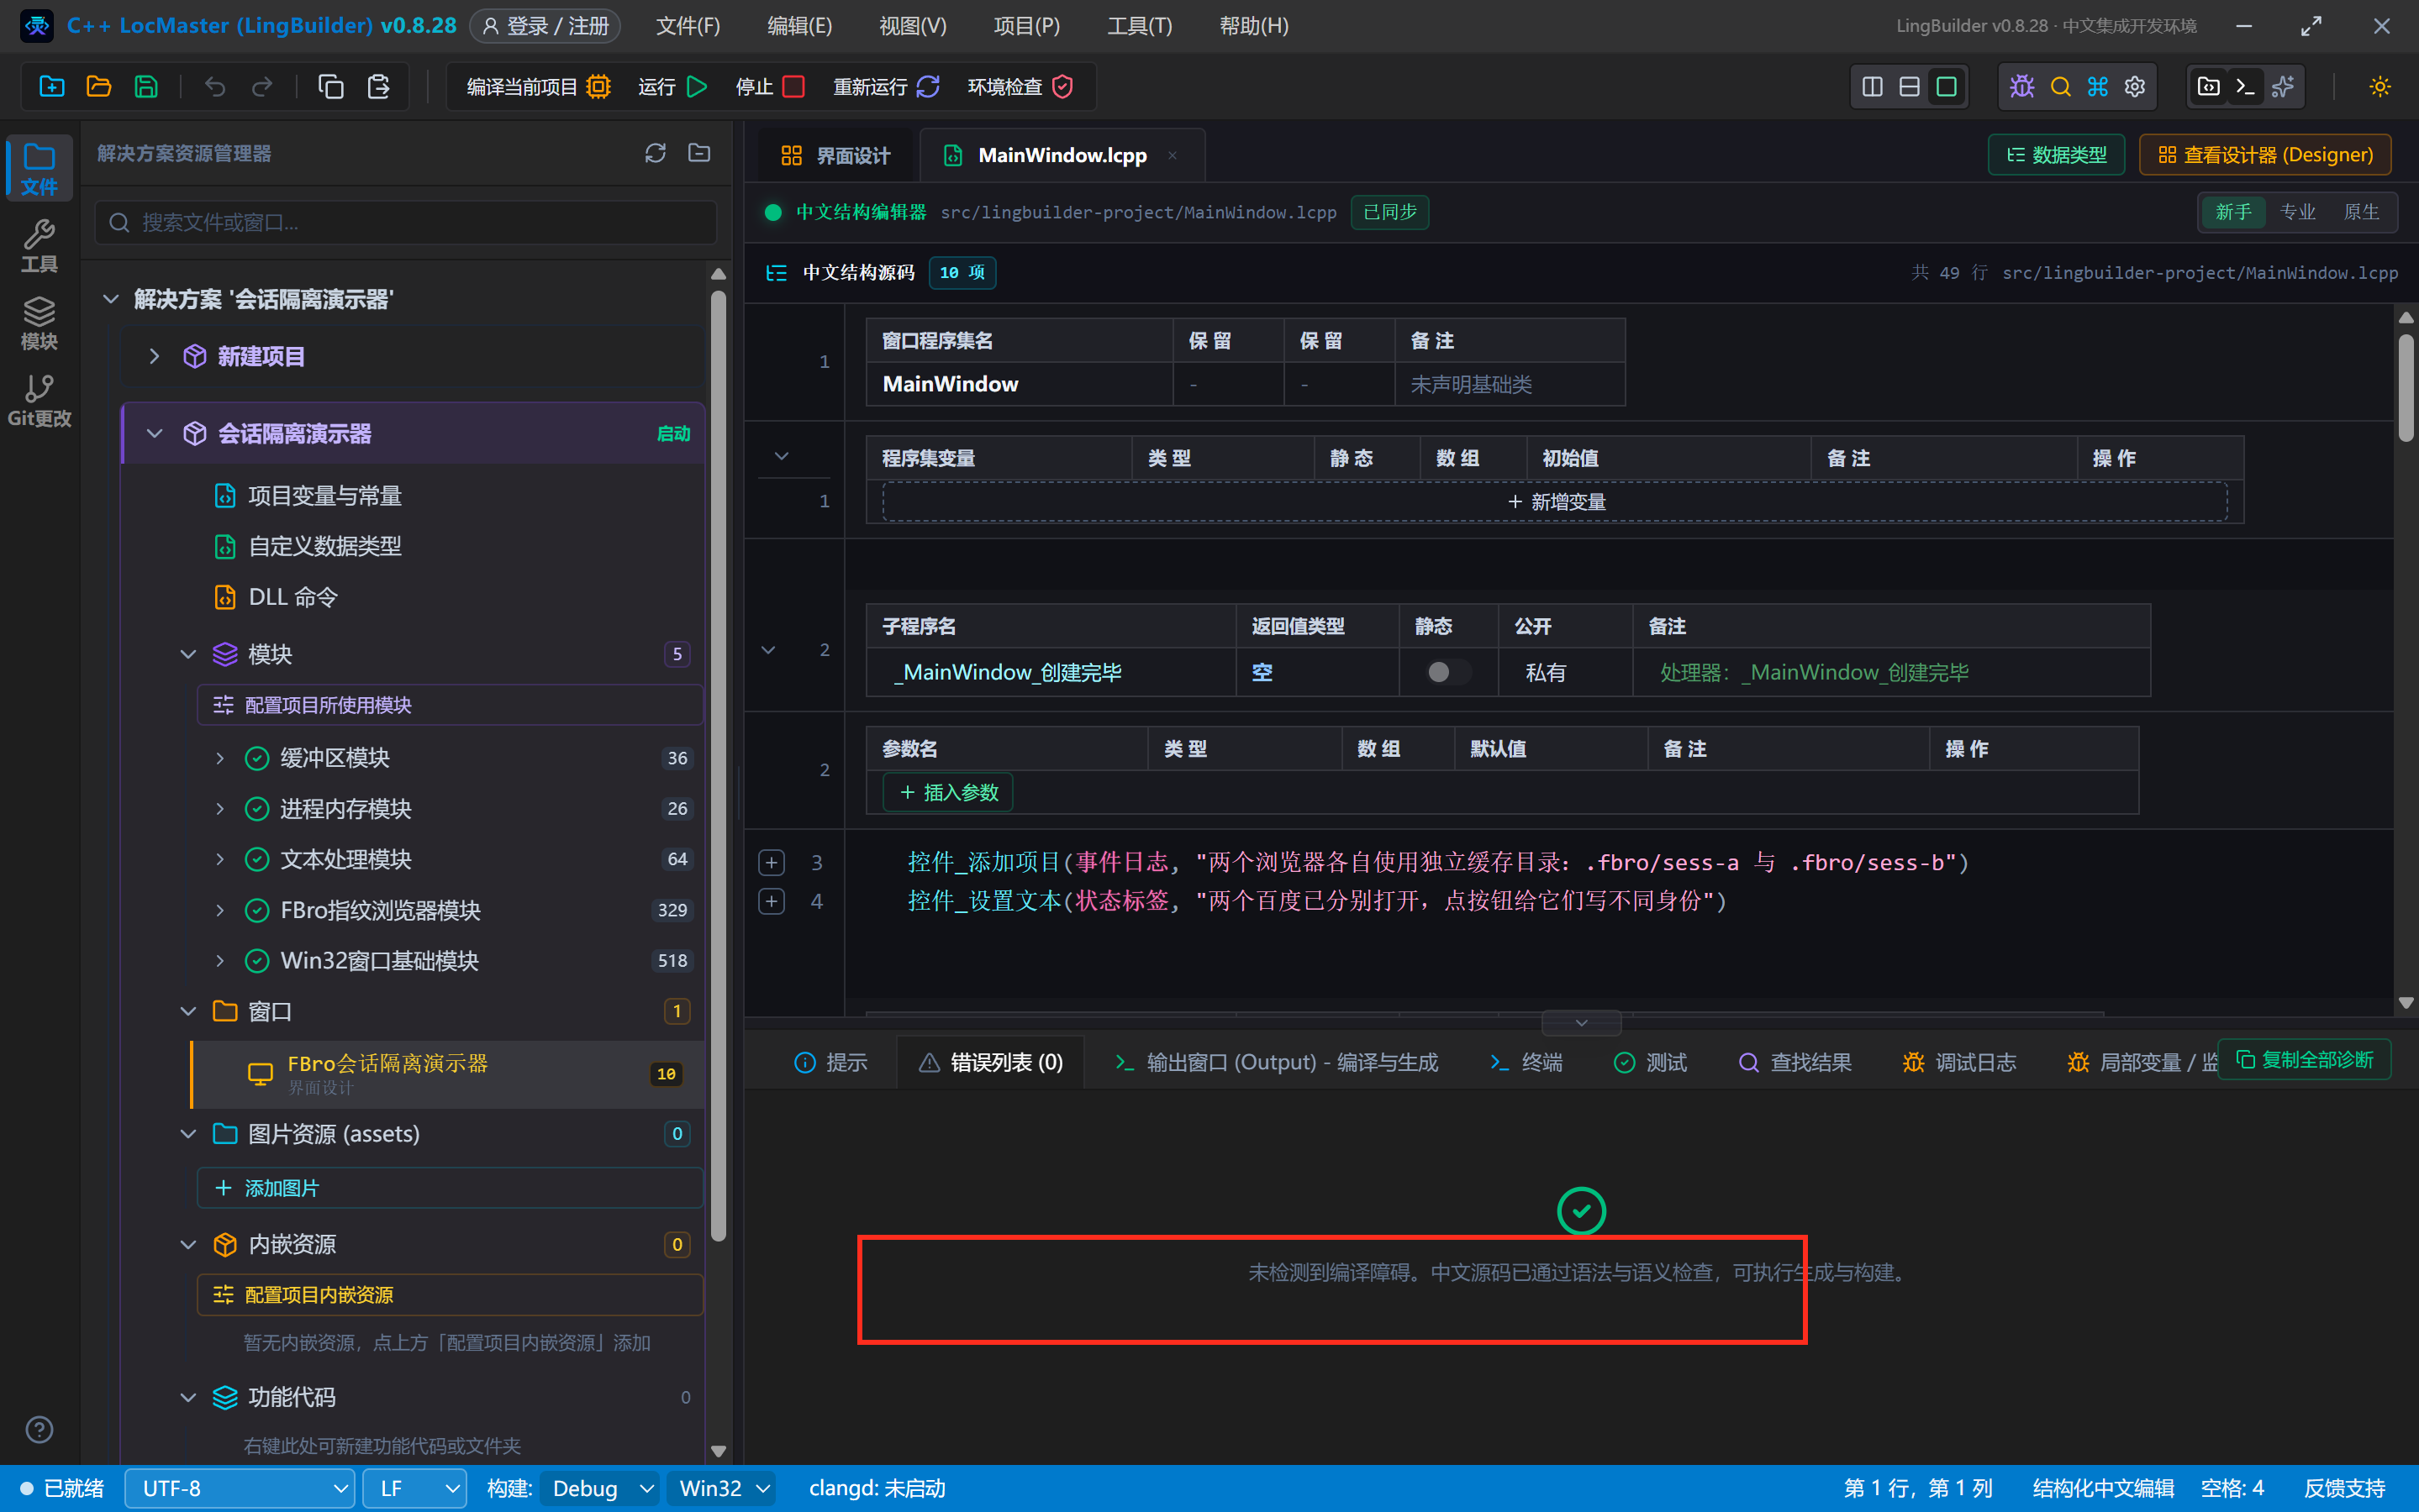
Task: Click the sun icon to switch theme
Action: [x=2379, y=87]
